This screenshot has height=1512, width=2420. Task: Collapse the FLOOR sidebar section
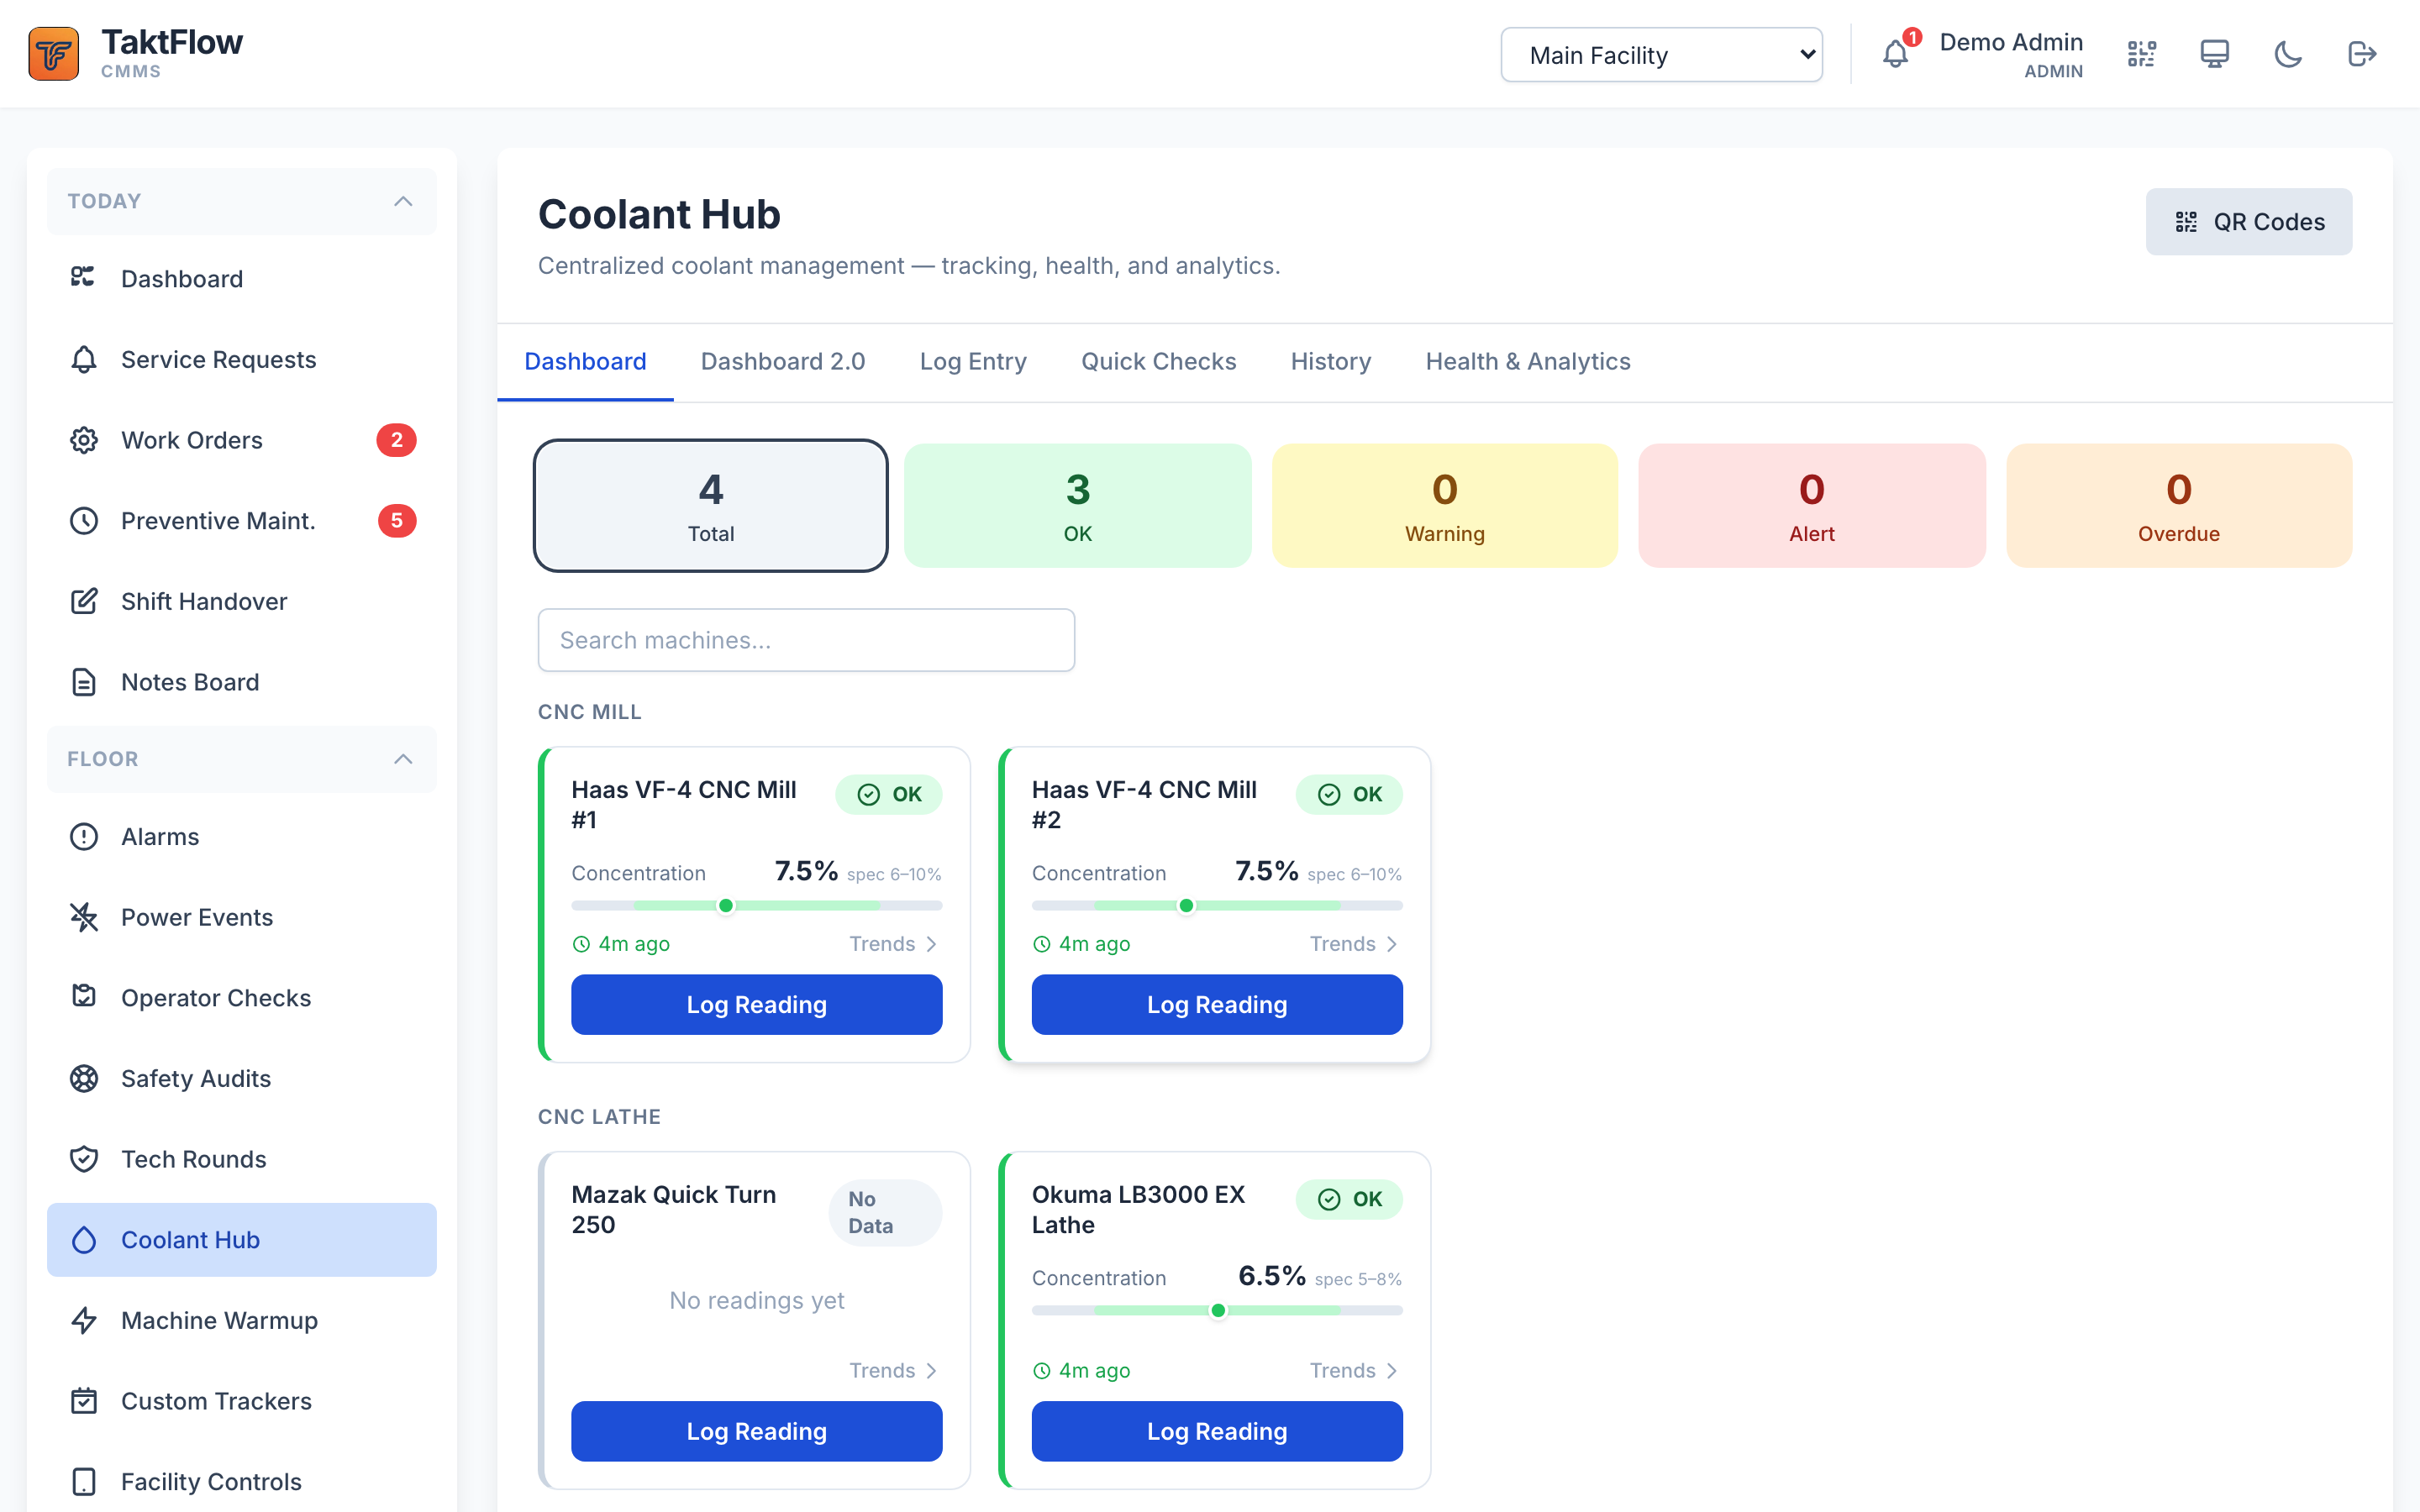[242, 759]
